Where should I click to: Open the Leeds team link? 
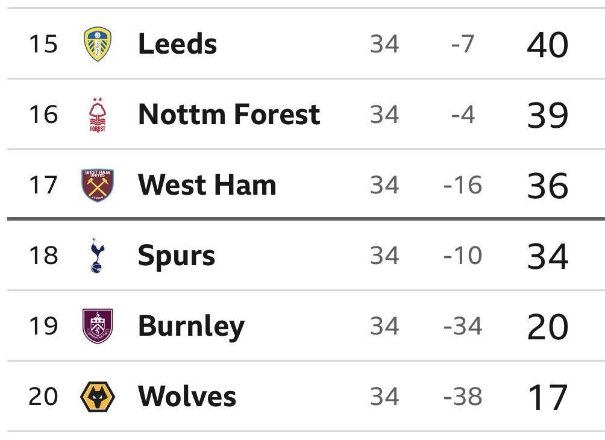click(177, 44)
